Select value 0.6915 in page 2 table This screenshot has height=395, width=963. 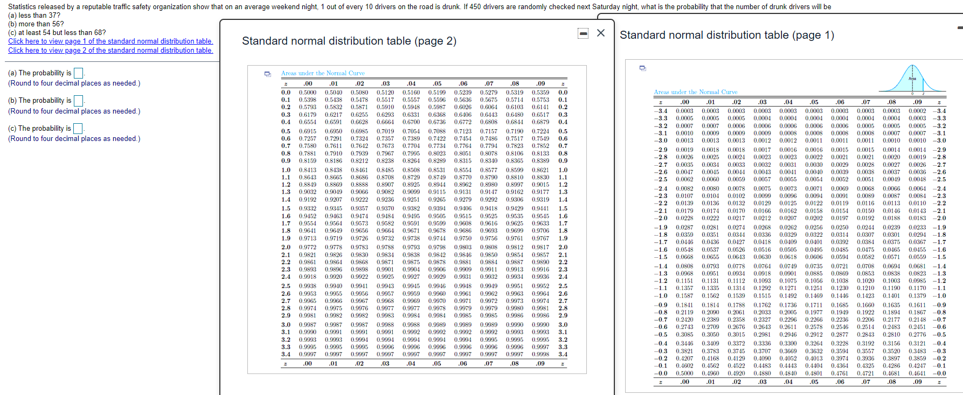coord(308,131)
